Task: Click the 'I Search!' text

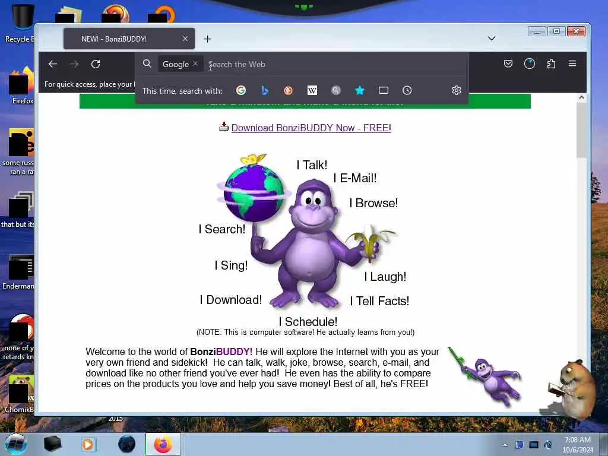Action: [222, 229]
